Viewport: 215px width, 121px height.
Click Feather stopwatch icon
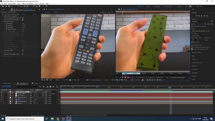[7, 24]
